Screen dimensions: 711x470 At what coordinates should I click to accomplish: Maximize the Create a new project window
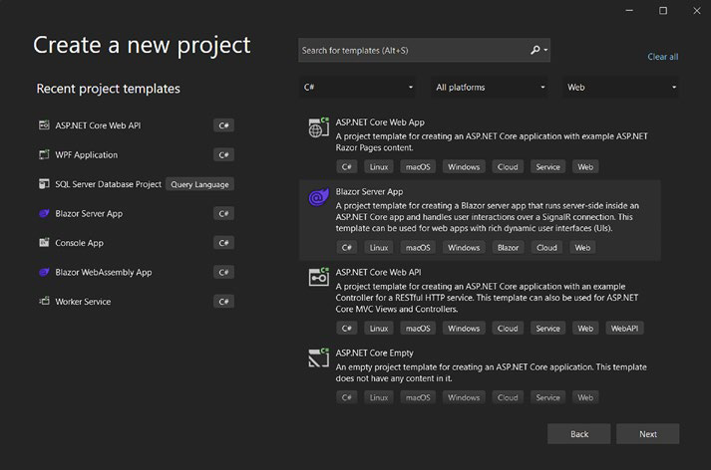663,10
